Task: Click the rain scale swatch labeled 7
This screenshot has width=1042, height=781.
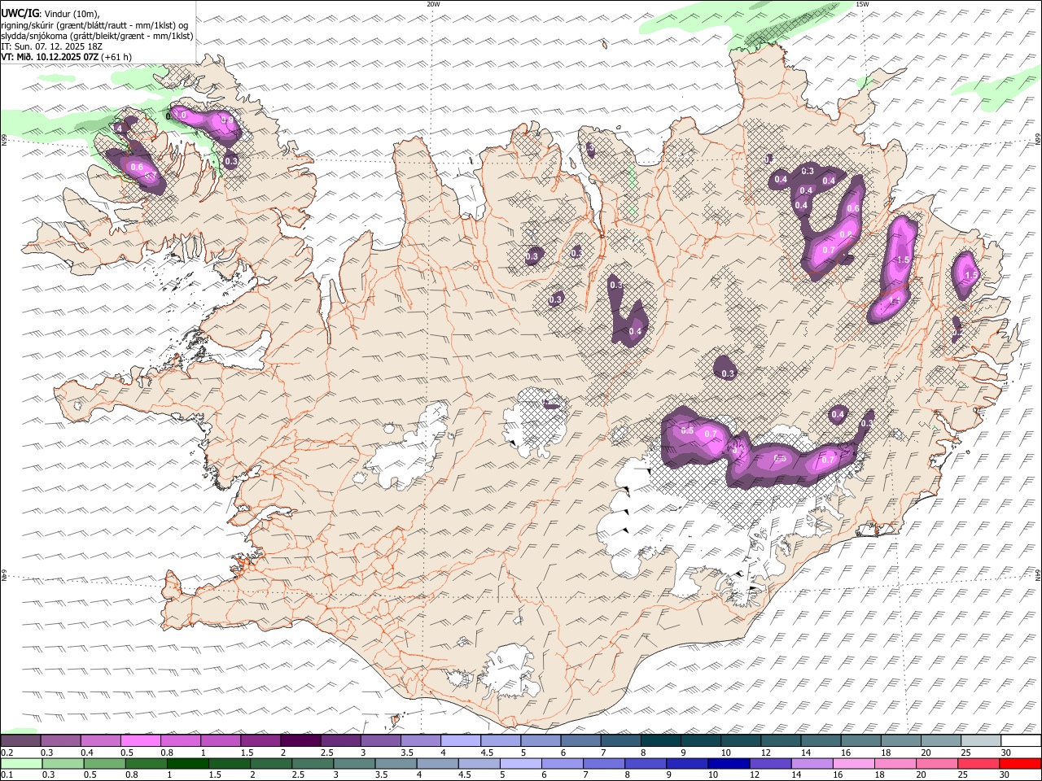Action: click(604, 763)
